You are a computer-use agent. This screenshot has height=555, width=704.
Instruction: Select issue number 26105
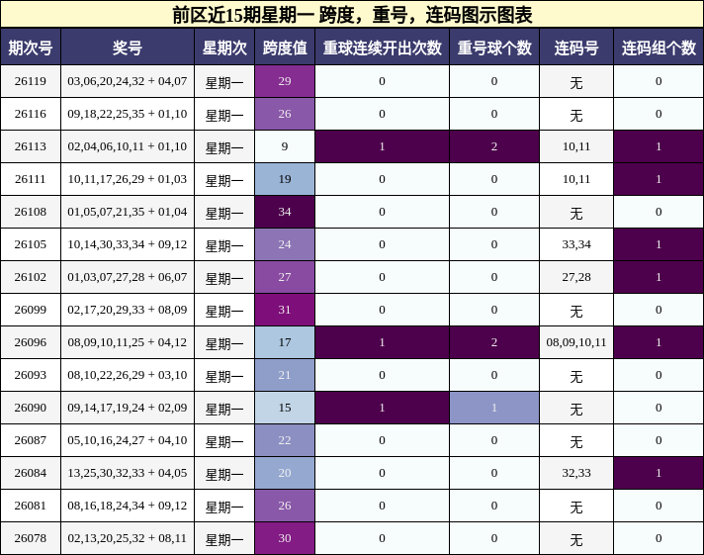[31, 244]
